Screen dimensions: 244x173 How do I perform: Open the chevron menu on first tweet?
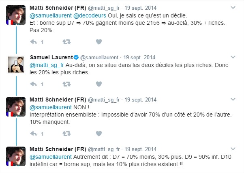(x=233, y=7)
